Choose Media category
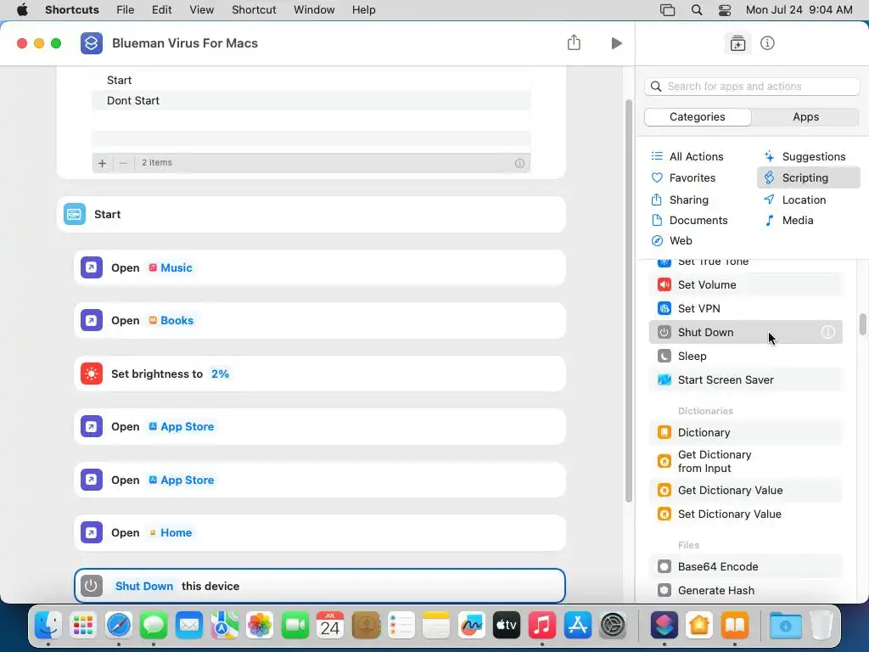 [x=788, y=220]
